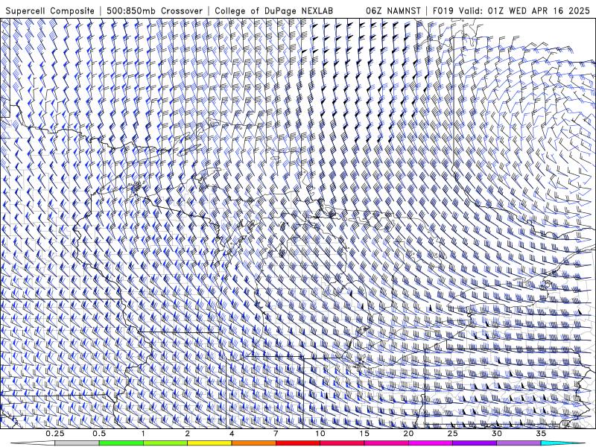
Task: Select the orange color bar segment from 4 to 7
Action: tap(253, 443)
